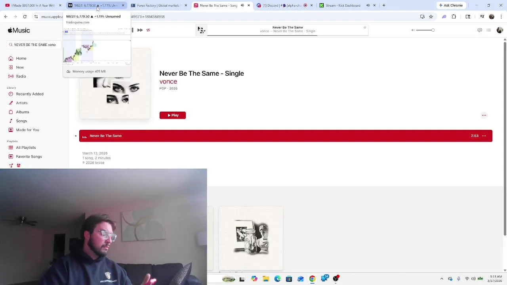Reload the current page
Screen dimensions: 507x285
pyautogui.click(x=25, y=17)
